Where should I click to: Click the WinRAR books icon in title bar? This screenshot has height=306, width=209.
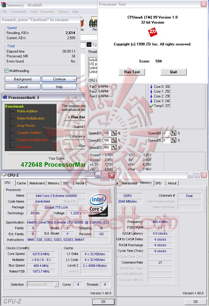click(4, 5)
